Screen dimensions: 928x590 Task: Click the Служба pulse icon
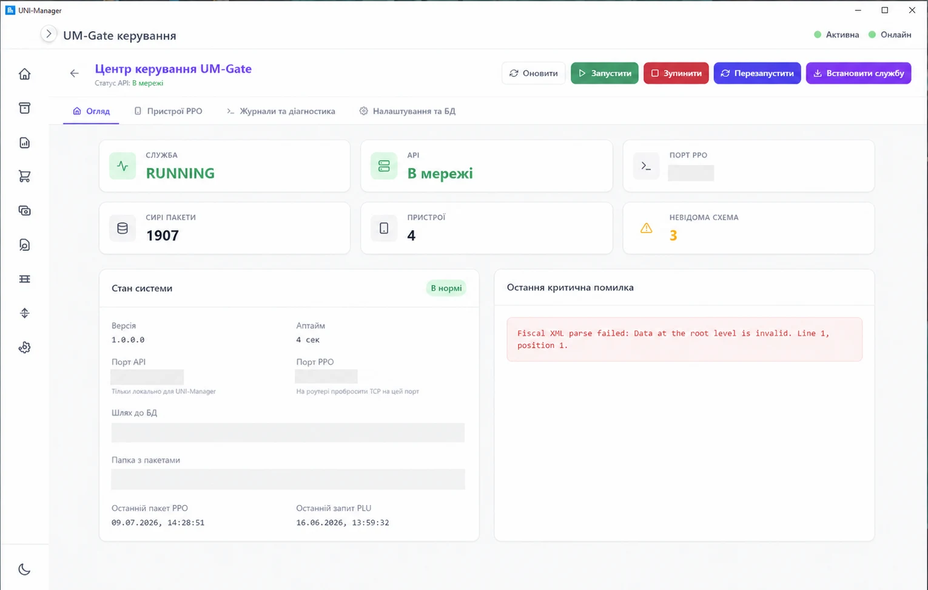click(x=123, y=166)
